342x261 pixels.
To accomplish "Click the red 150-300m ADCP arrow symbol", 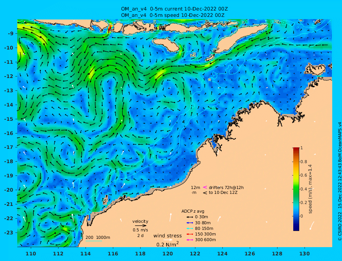I will tap(190, 234).
